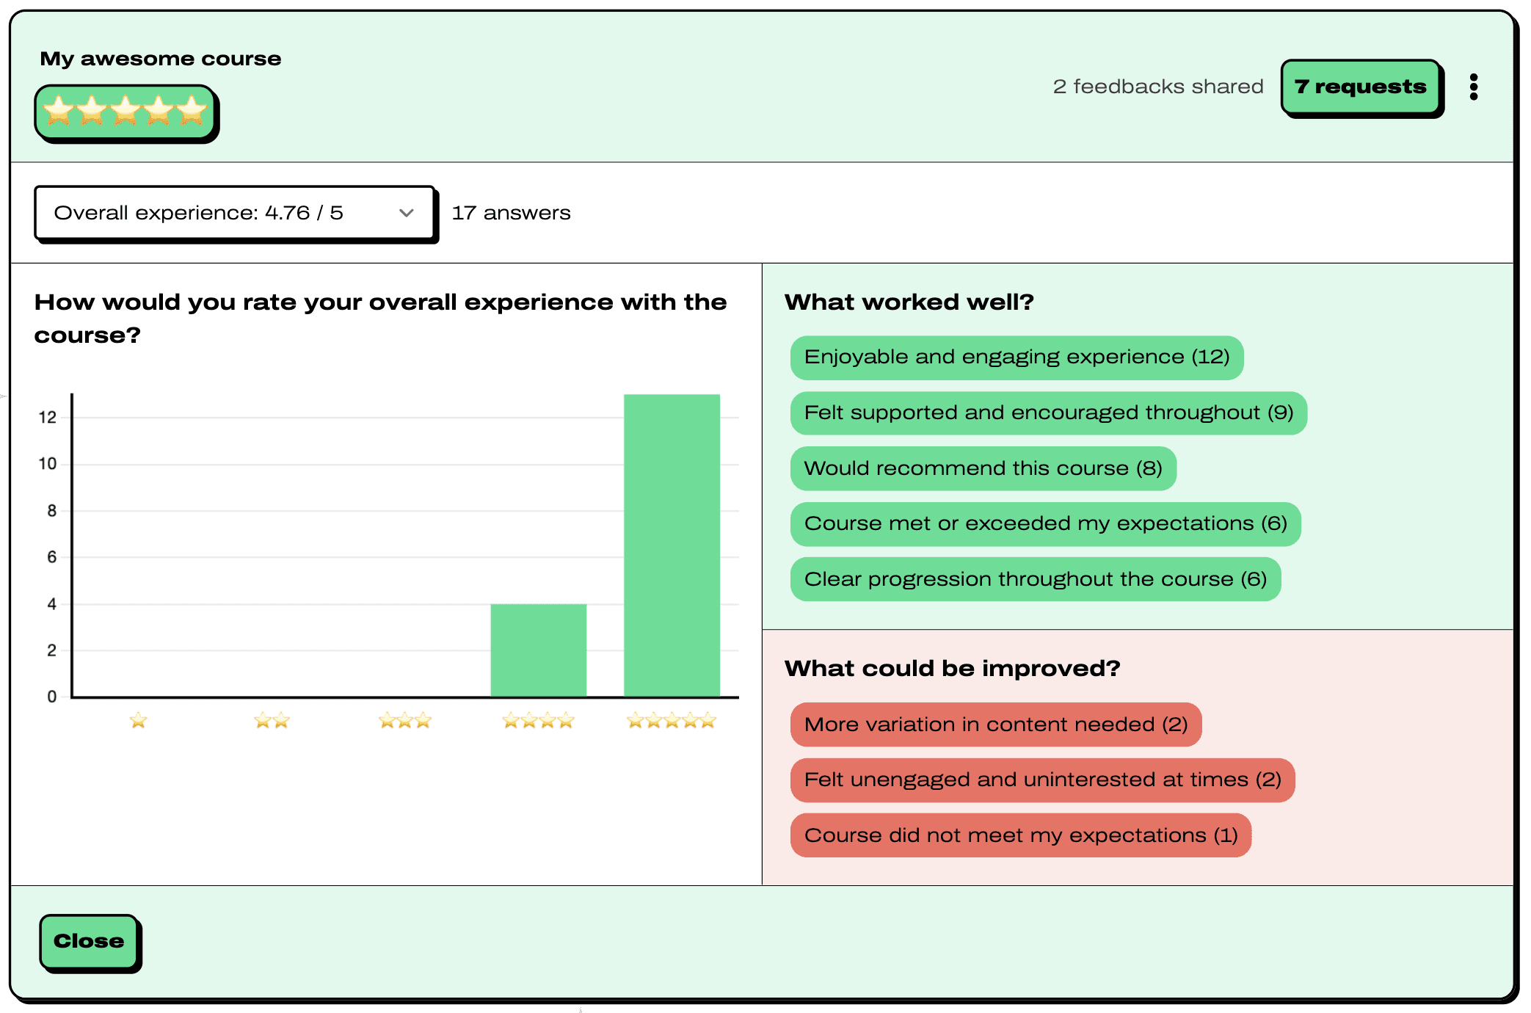Viewport: 1531px width, 1013px height.
Task: Open the Overall experience question dropdown
Action: point(235,213)
